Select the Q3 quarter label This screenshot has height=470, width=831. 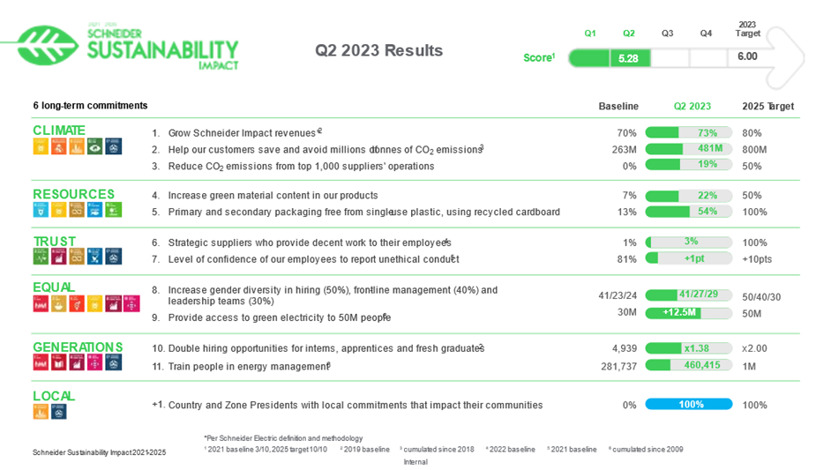(668, 34)
